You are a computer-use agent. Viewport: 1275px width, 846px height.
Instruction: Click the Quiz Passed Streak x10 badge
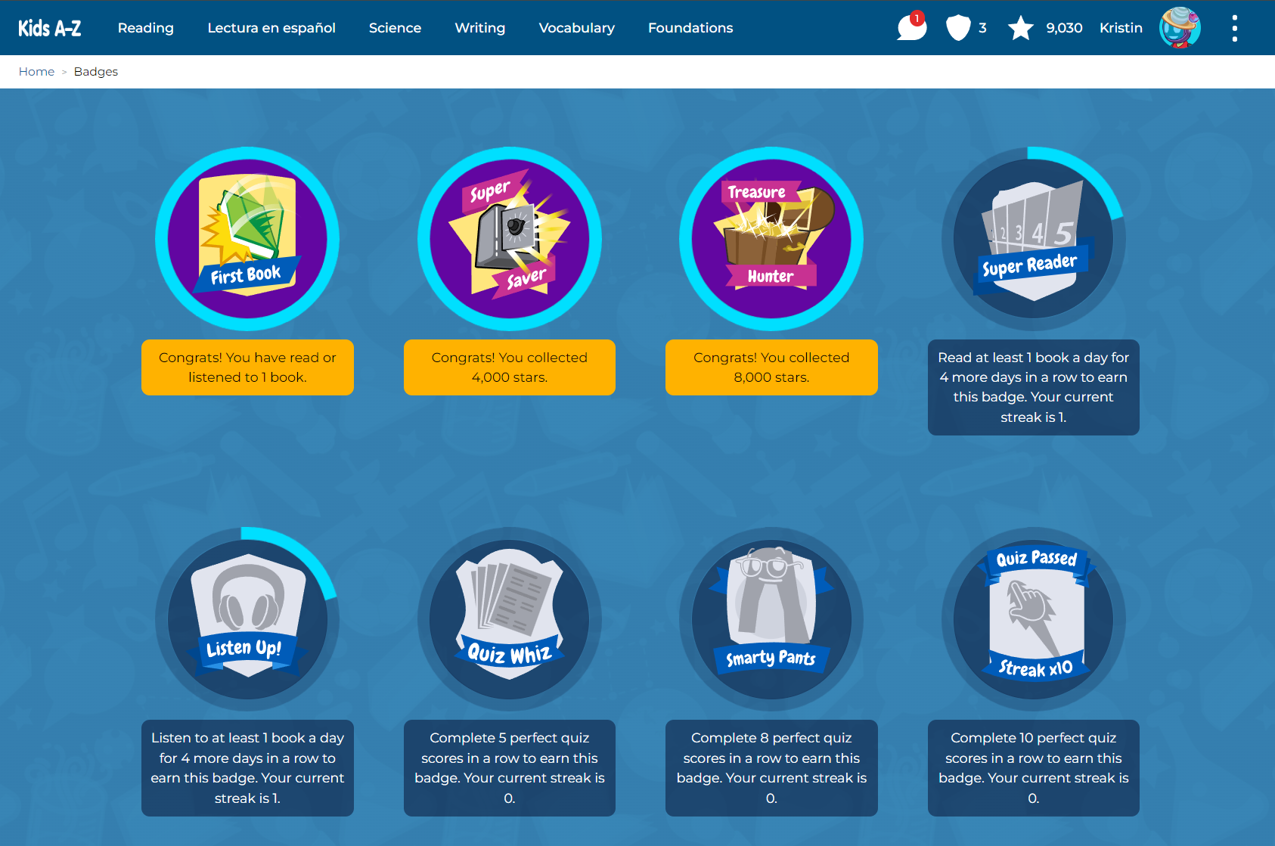pos(1034,619)
